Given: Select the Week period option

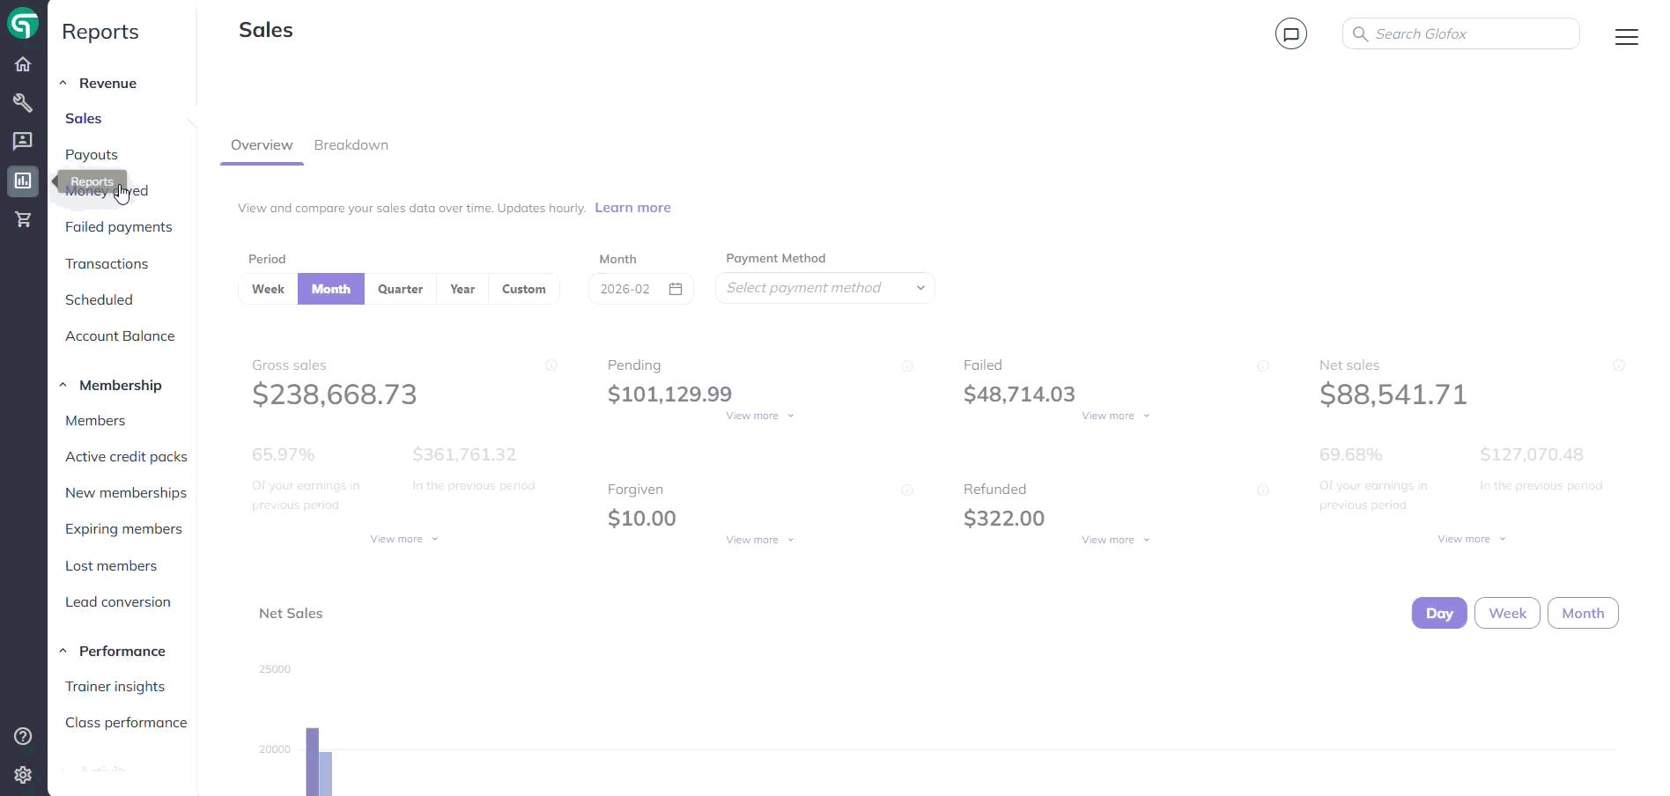Looking at the screenshot, I should tap(268, 289).
